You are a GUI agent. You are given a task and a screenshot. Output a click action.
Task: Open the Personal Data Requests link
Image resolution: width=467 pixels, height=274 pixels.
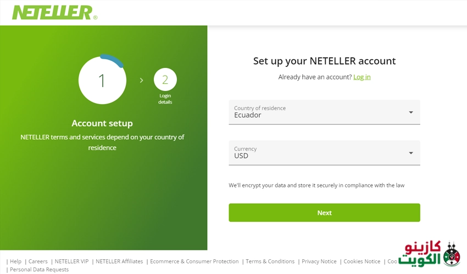(39, 270)
